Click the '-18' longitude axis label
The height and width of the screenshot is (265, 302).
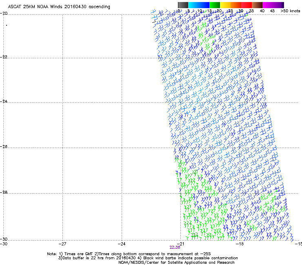(240, 244)
